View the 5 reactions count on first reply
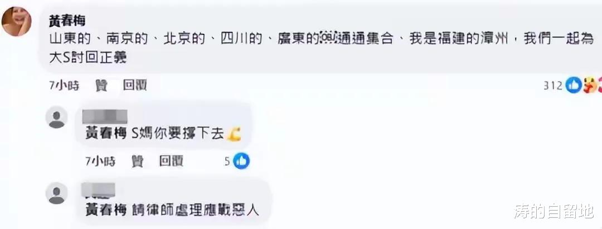 pos(227,161)
